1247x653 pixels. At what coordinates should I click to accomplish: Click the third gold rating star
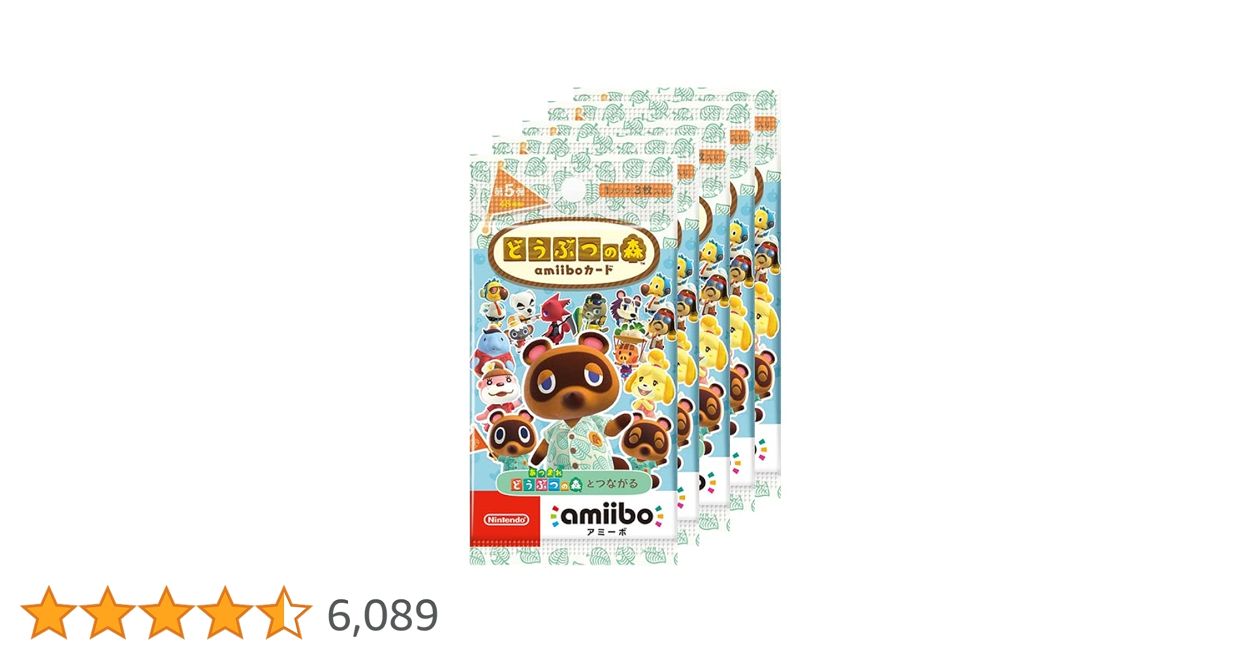pyautogui.click(x=166, y=613)
